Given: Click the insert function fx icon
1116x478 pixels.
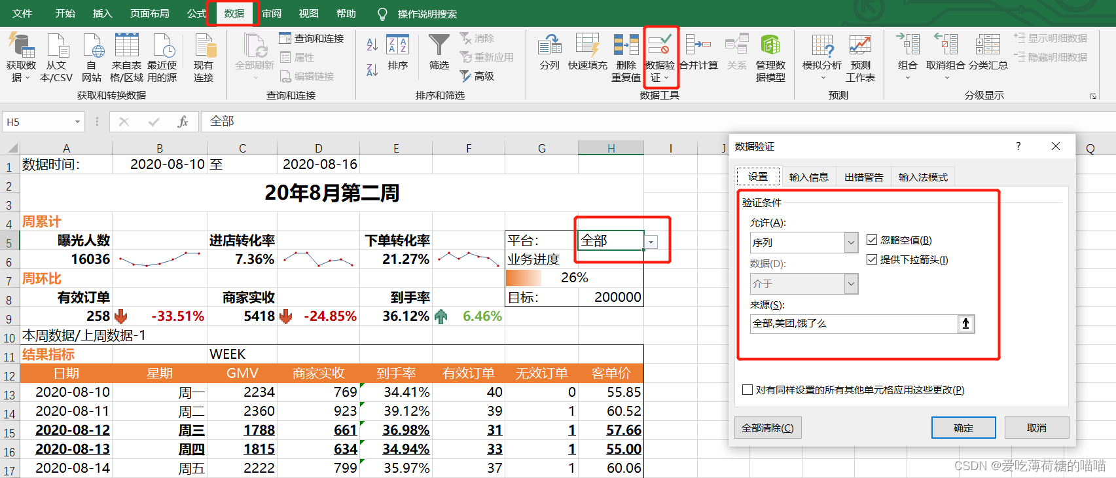Looking at the screenshot, I should [x=183, y=122].
